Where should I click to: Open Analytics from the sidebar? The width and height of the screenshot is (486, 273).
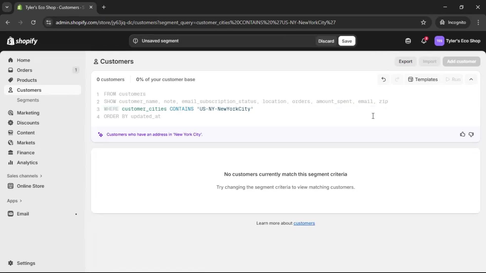[x=27, y=163]
